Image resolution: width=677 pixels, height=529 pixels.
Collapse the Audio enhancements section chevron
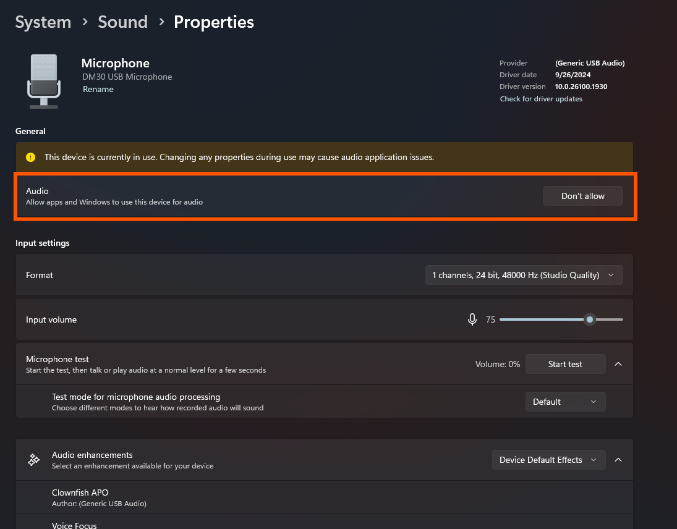pos(618,460)
